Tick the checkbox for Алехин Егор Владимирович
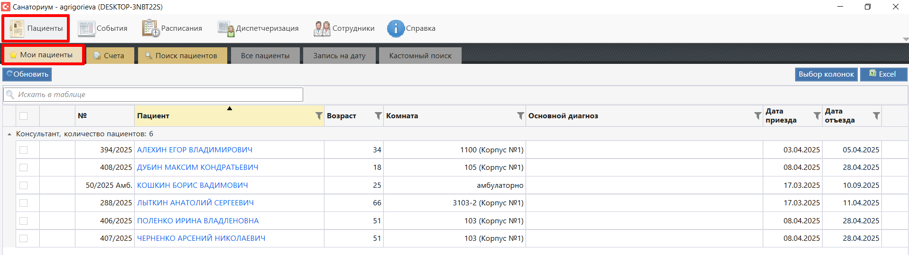The image size is (909, 255). [24, 150]
